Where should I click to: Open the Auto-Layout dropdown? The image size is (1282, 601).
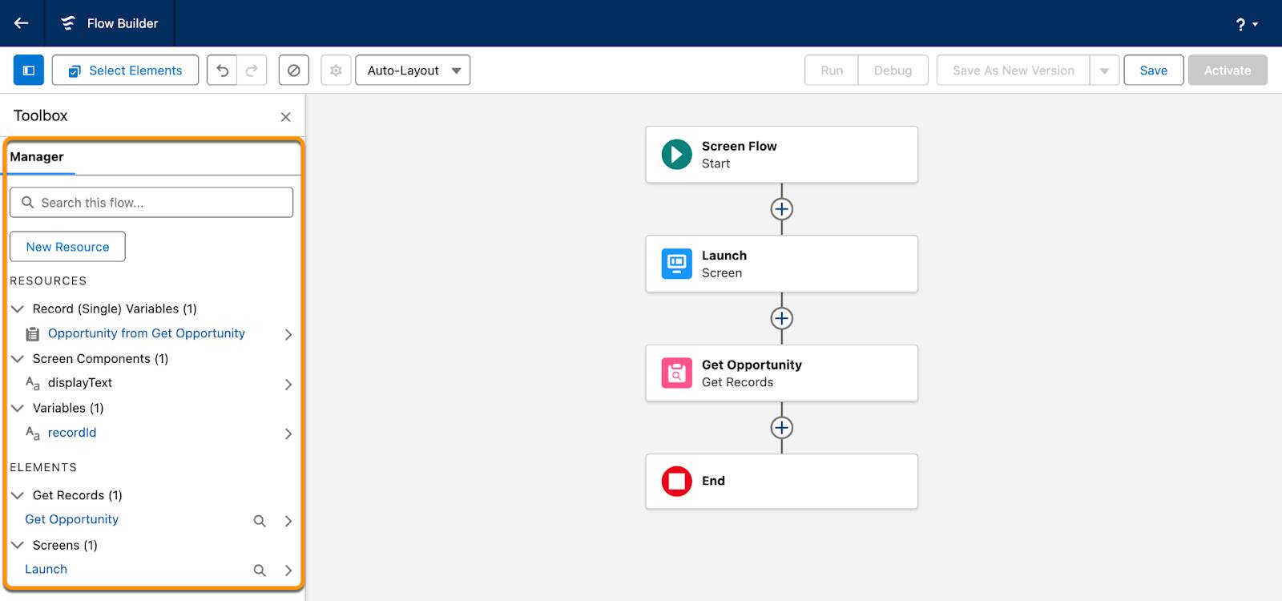click(x=413, y=71)
